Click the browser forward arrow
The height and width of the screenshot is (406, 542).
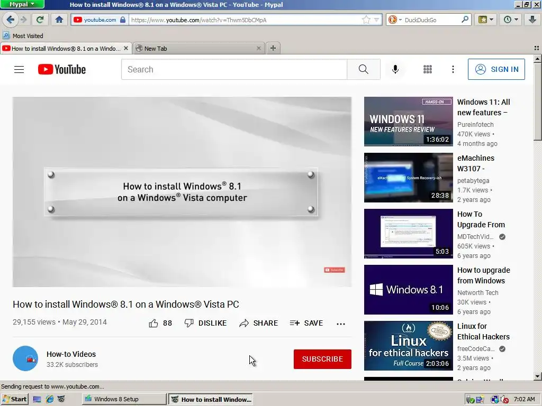23,20
